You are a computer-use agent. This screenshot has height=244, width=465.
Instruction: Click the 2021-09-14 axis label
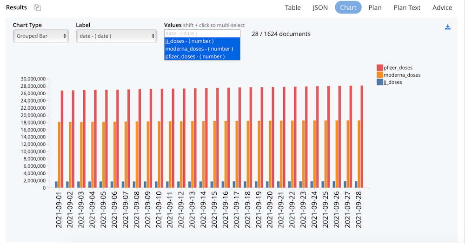pyautogui.click(x=203, y=210)
